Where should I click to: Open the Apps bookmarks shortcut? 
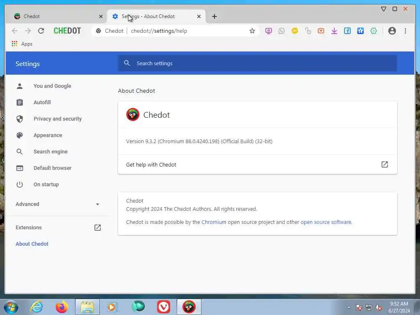coord(22,43)
